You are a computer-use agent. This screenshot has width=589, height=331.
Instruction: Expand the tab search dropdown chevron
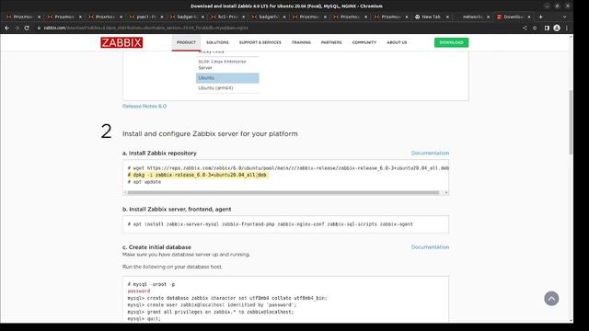coord(564,17)
